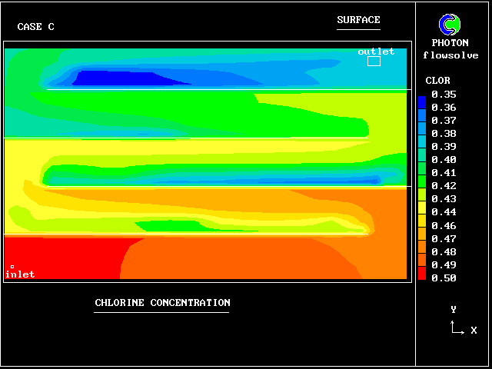This screenshot has height=369, width=492.
Task: Click the inlet text label
Action: click(20, 274)
